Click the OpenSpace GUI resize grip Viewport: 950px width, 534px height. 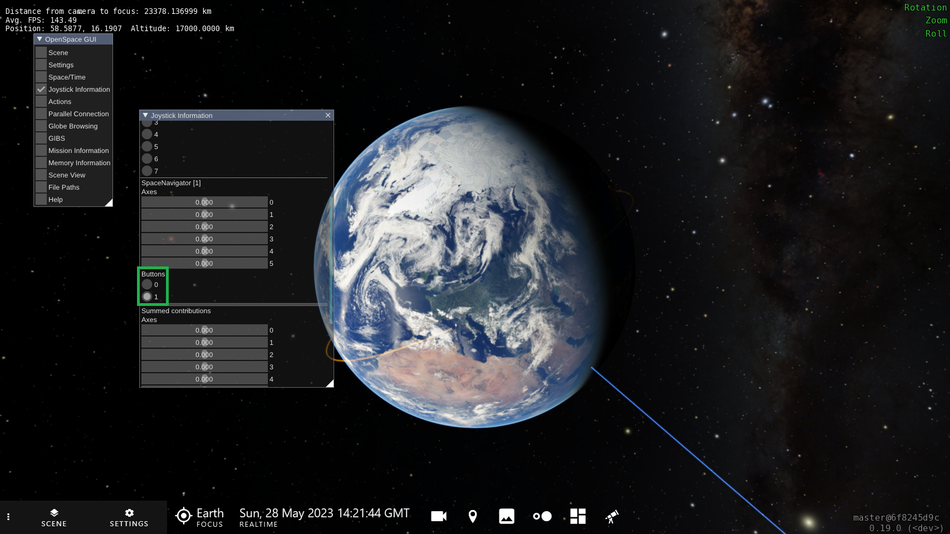point(109,202)
